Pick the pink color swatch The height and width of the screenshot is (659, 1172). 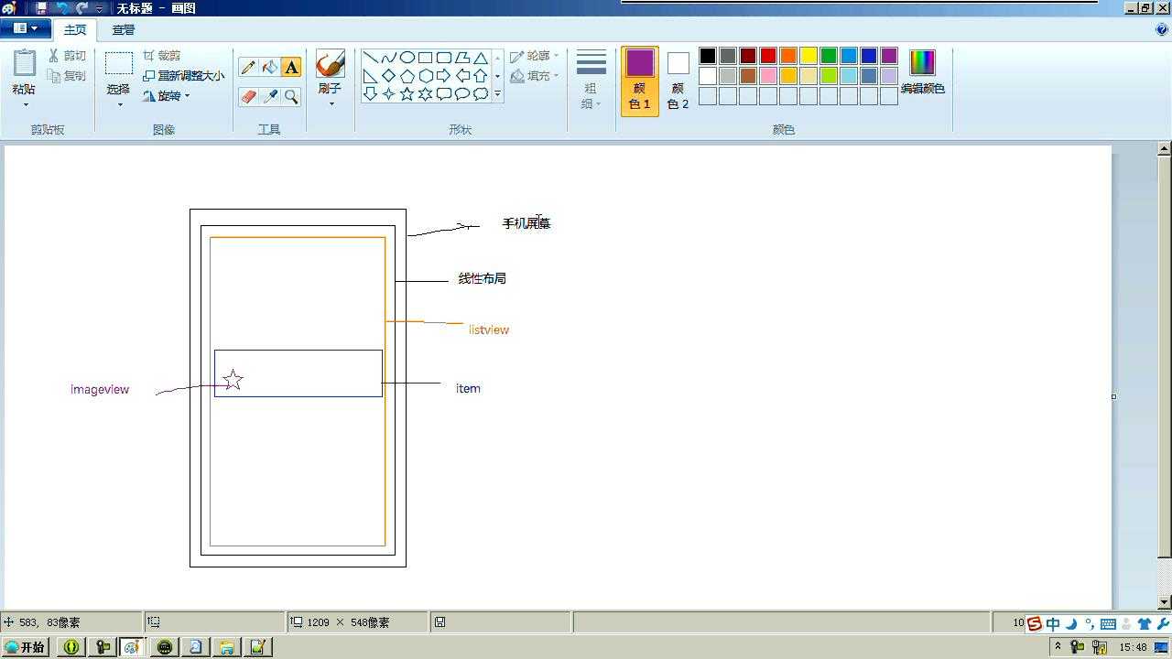768,76
